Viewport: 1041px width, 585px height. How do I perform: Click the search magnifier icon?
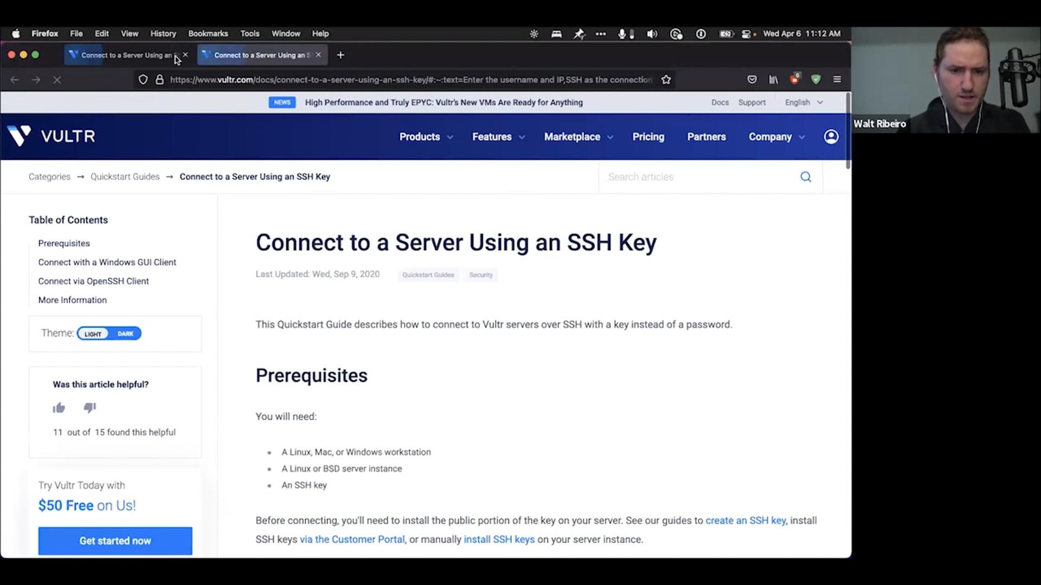pos(806,177)
